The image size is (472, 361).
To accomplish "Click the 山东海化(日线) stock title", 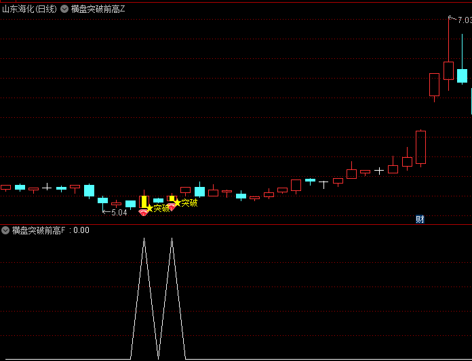I will pyautogui.click(x=29, y=9).
